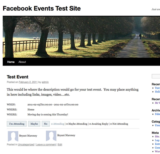Show the 0 Awaiting Reply list

click(99, 124)
